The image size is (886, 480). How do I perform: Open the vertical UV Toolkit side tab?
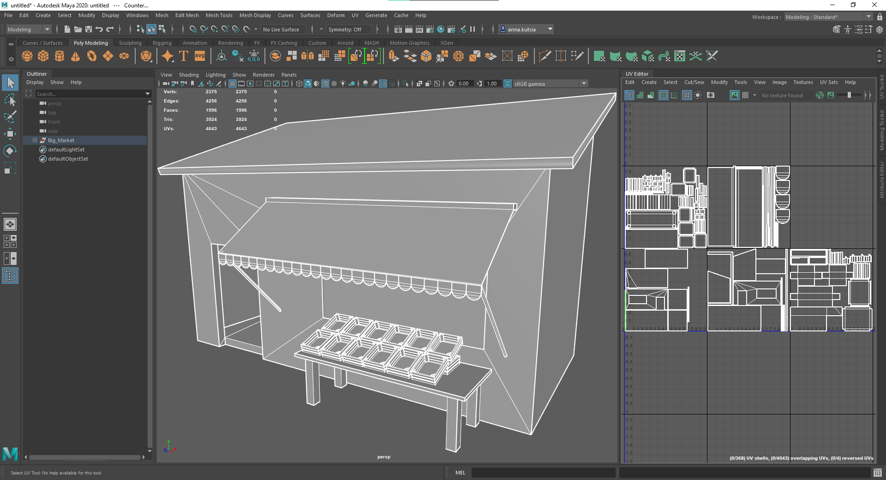[x=881, y=86]
